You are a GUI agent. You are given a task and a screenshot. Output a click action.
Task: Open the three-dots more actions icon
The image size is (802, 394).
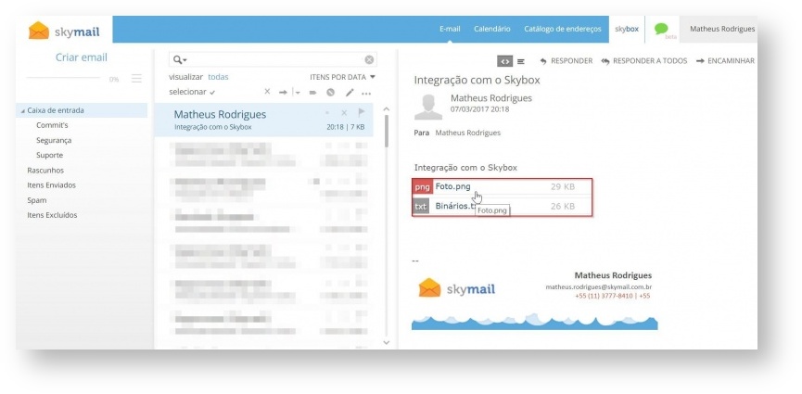coord(366,93)
